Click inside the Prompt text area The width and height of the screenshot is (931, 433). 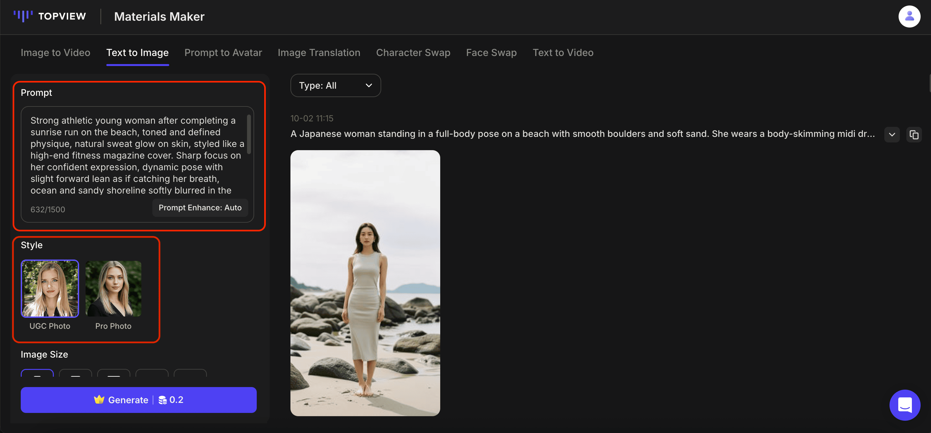click(134, 155)
